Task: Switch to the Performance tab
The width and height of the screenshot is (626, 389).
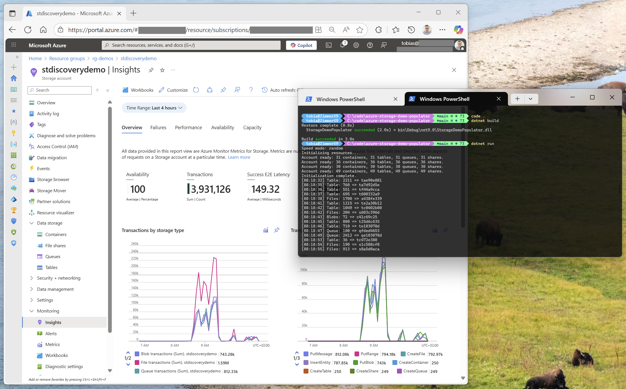Action: pyautogui.click(x=188, y=127)
